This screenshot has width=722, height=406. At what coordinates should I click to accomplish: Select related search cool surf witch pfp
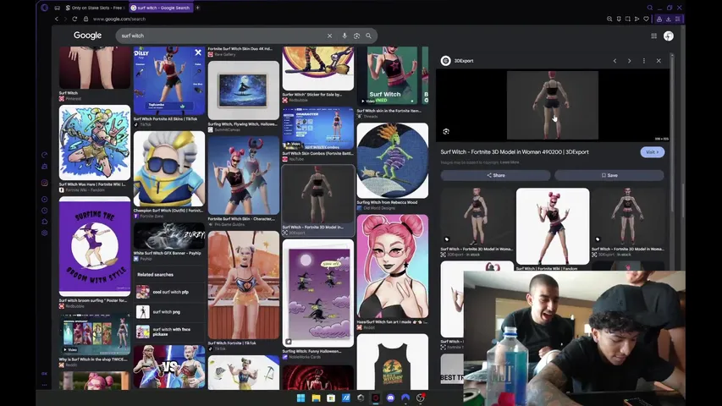point(168,292)
